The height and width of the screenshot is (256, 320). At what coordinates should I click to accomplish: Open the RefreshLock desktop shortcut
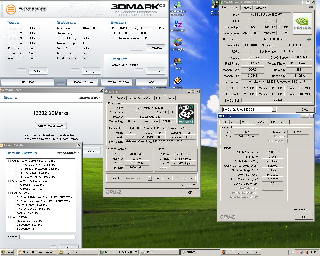point(178,26)
